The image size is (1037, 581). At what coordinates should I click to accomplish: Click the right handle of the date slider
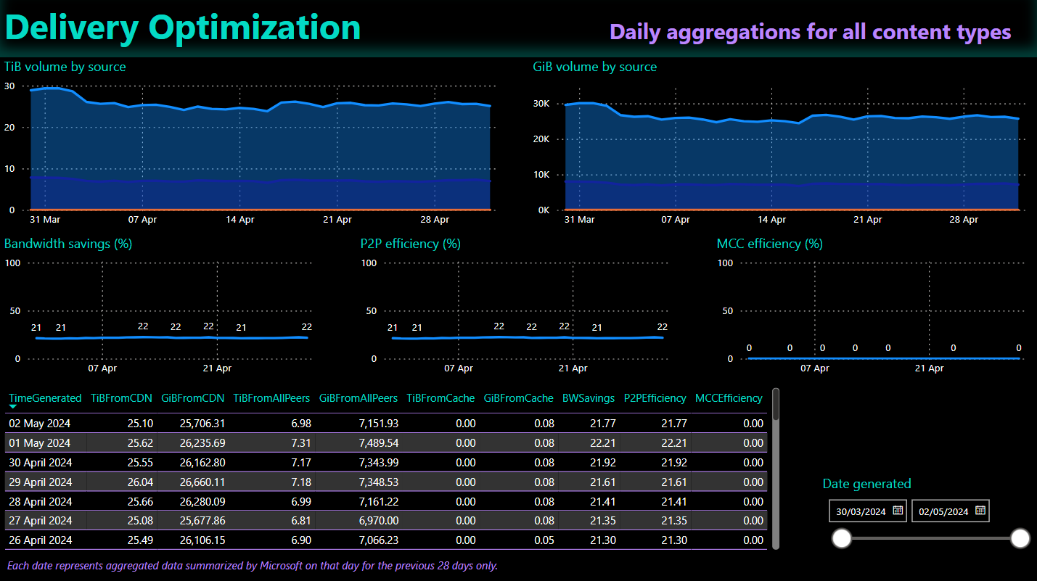[x=1020, y=538]
